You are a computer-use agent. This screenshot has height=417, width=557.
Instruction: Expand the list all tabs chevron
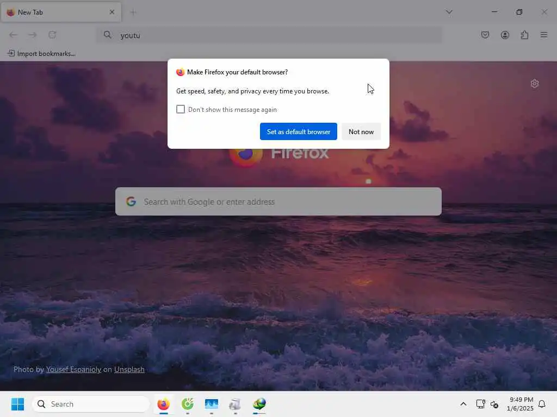click(449, 12)
